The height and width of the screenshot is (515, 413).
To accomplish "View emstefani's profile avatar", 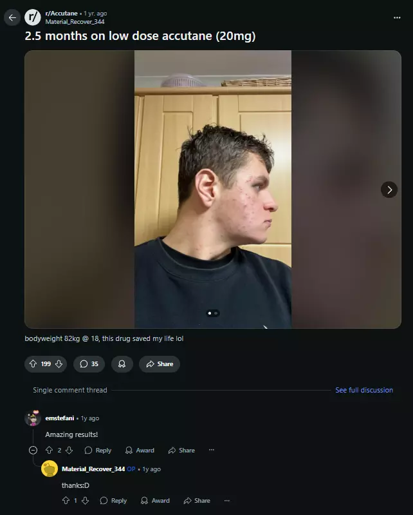I will tap(33, 418).
